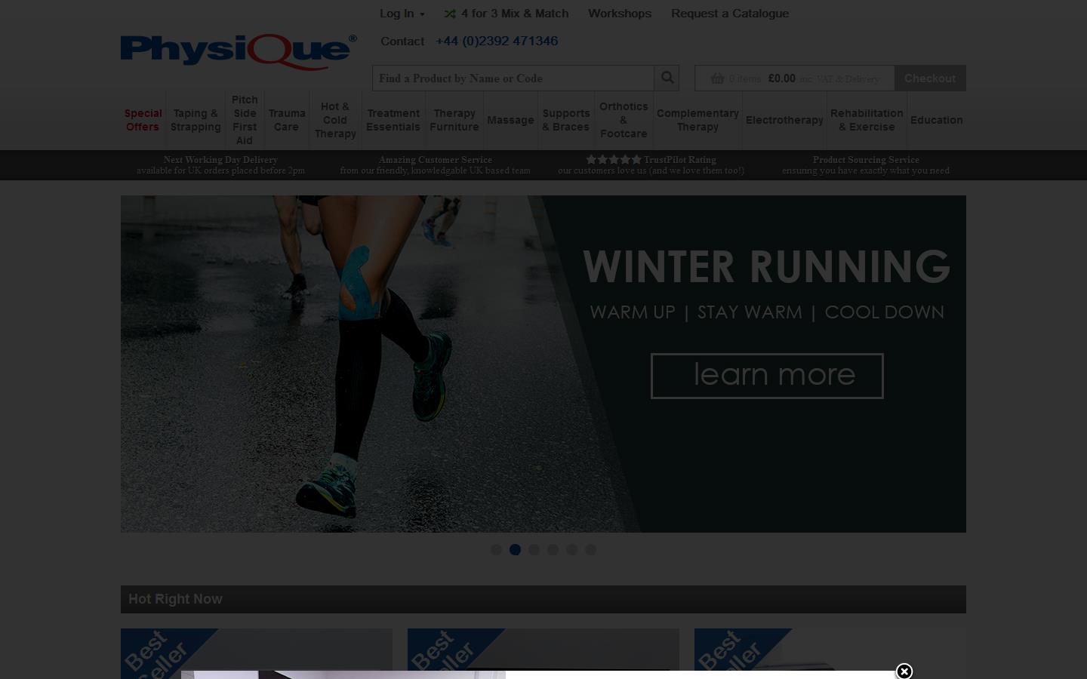The height and width of the screenshot is (679, 1087).
Task: Click the phone number to call
Action: click(x=497, y=41)
